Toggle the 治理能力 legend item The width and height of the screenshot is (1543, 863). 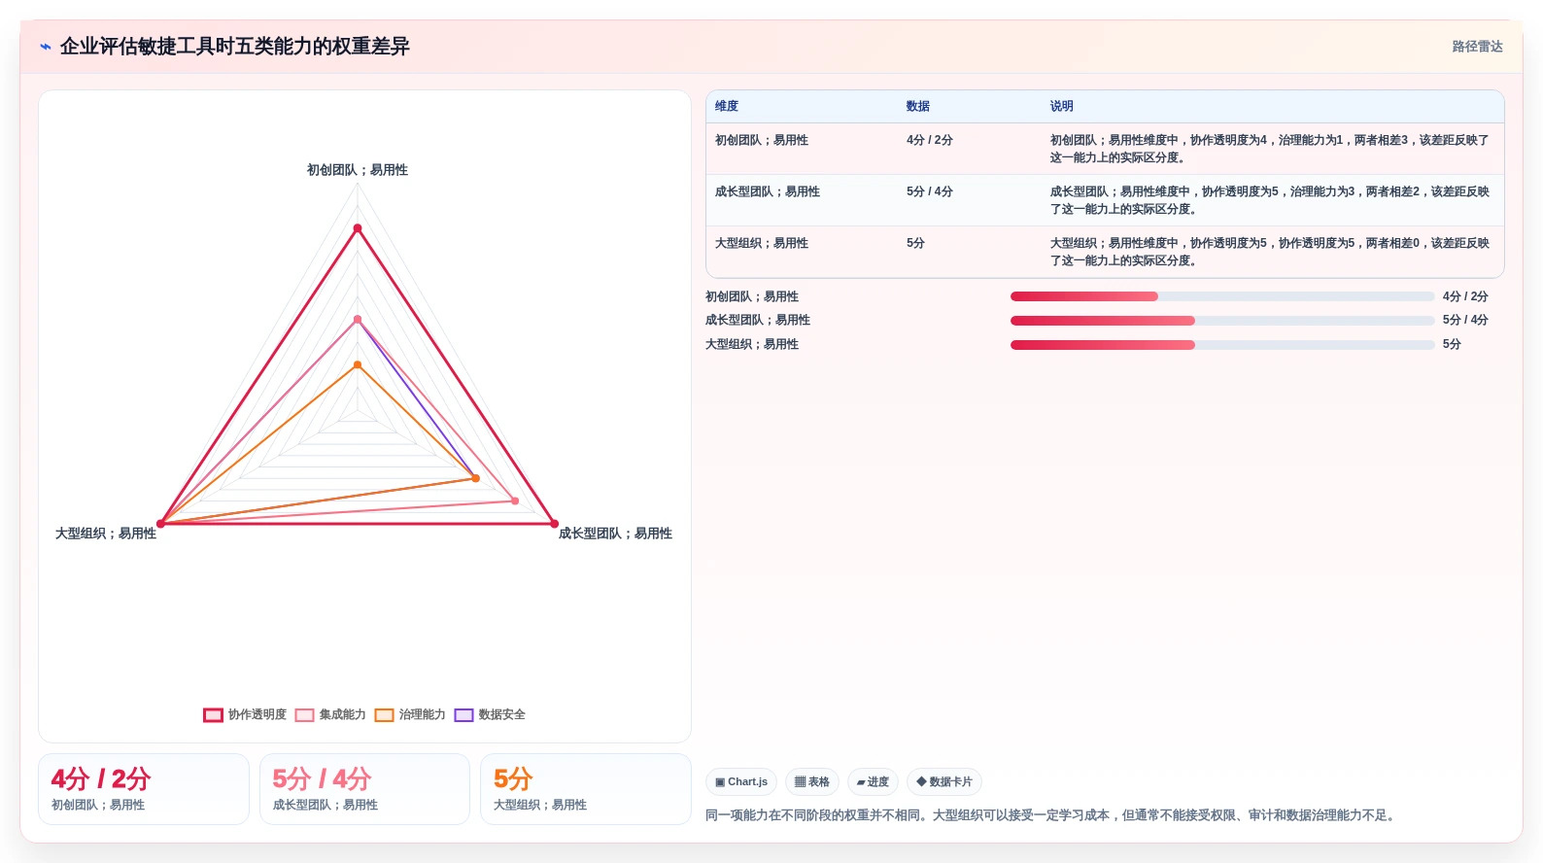coord(410,714)
